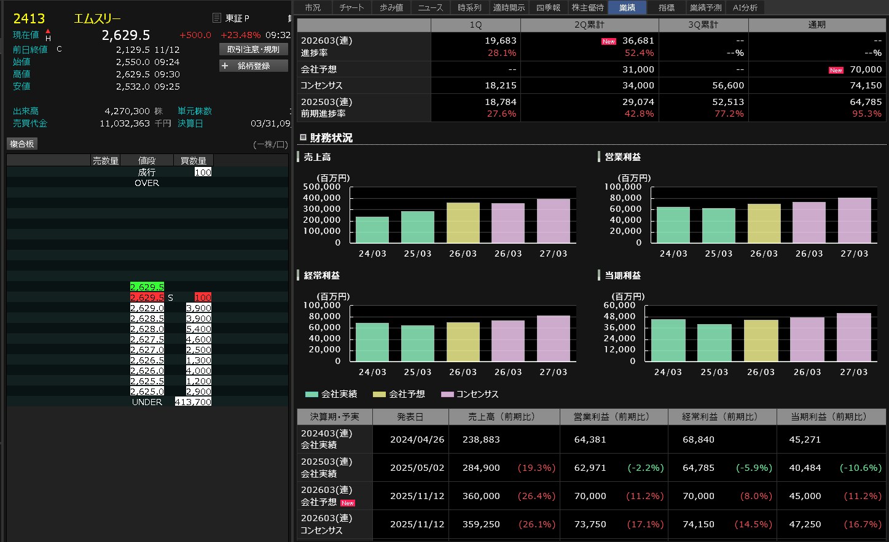Click the document icon beside 東証P
Screen dimensions: 889x542
pyautogui.click(x=216, y=18)
